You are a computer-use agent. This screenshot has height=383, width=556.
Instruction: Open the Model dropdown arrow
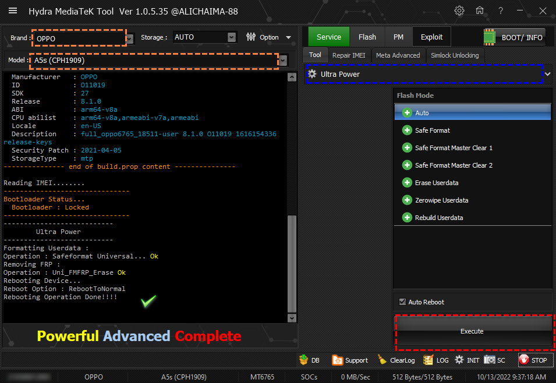tap(282, 61)
